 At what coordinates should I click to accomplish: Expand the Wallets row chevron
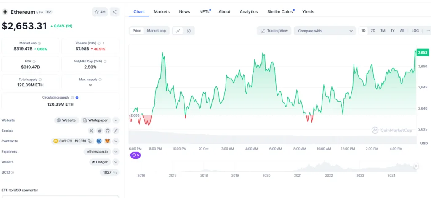pyautogui.click(x=116, y=162)
